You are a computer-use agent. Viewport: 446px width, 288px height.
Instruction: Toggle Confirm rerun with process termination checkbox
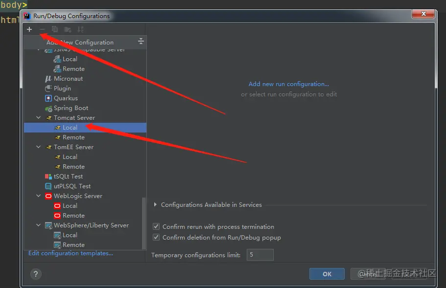[x=156, y=227]
